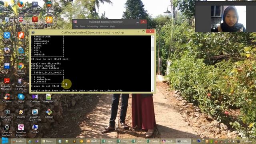
Task: Launch Winamp from the desktop
Action: pyautogui.click(x=21, y=114)
